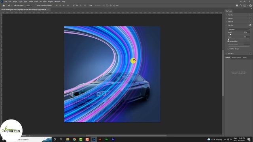This screenshot has width=253, height=142.
Task: Enable the Spin Blur checkbox
Action: pyautogui.click(x=250, y=54)
